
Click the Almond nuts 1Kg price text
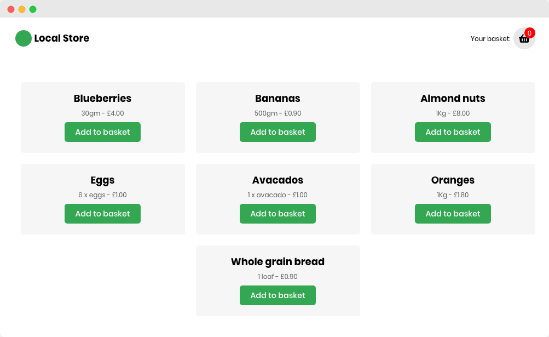(453, 113)
